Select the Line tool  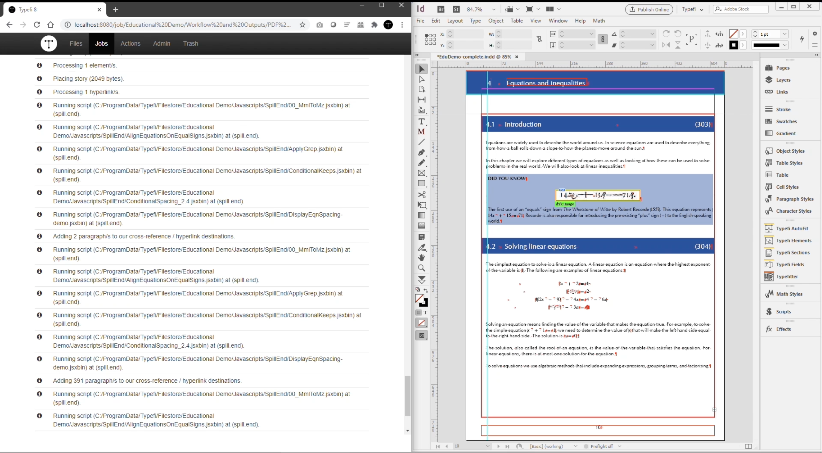[422, 142]
